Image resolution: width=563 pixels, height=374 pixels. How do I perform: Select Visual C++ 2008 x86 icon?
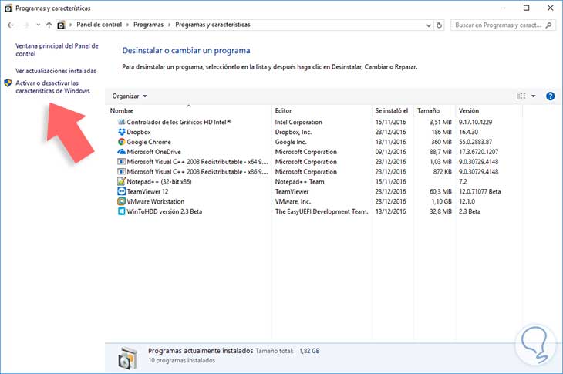[x=121, y=171]
